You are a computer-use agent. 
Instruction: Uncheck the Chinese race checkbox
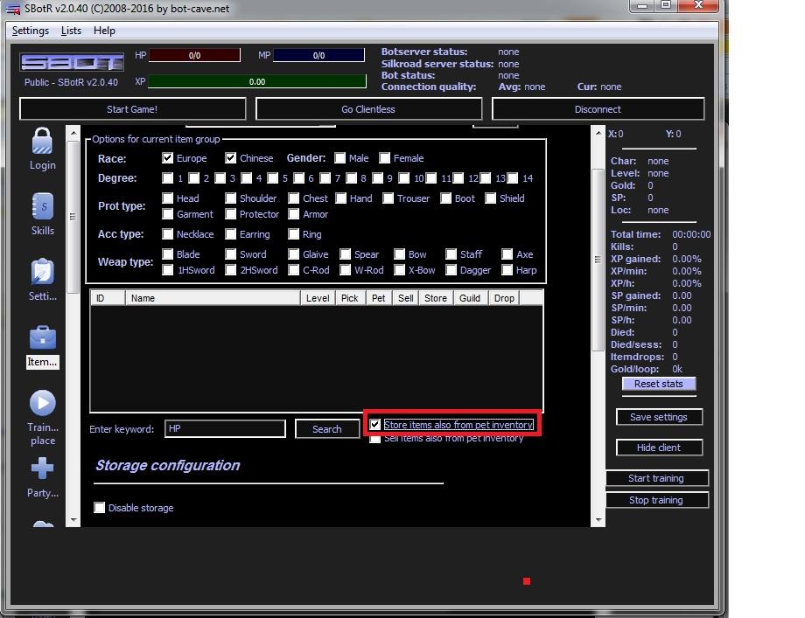tap(230, 158)
